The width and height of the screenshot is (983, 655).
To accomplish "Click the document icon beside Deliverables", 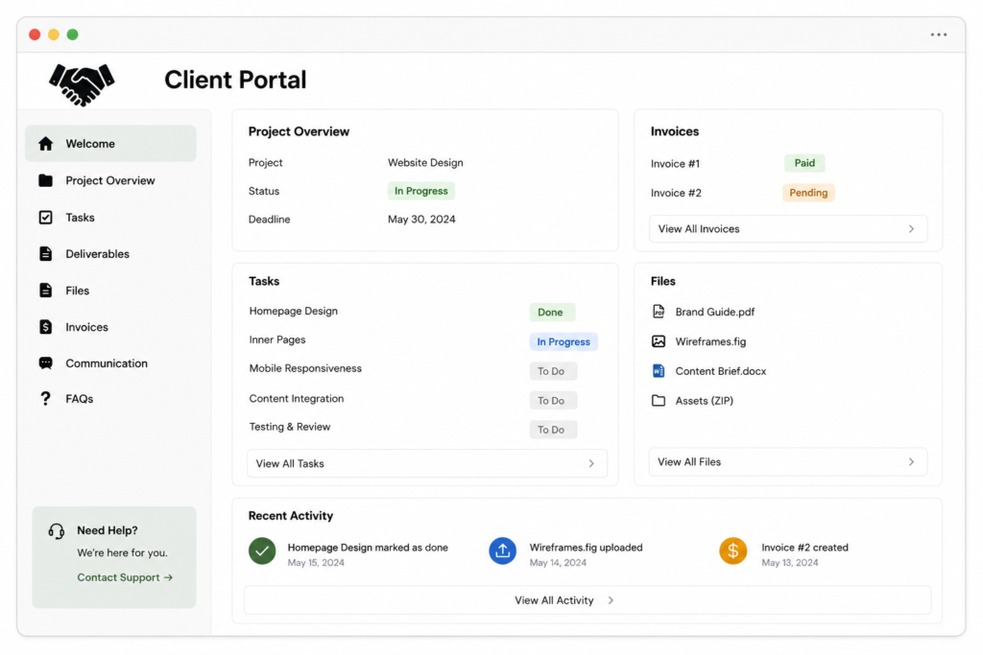I will (x=46, y=253).
